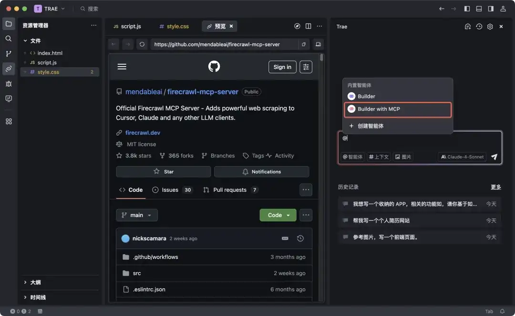Click 更多 to see more history
Viewport: 515px width, 316px height.
click(495, 187)
